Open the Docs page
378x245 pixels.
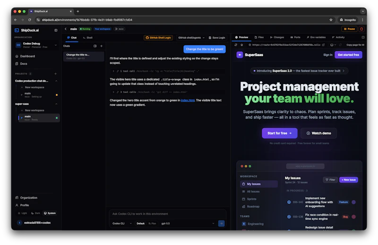(x=24, y=64)
